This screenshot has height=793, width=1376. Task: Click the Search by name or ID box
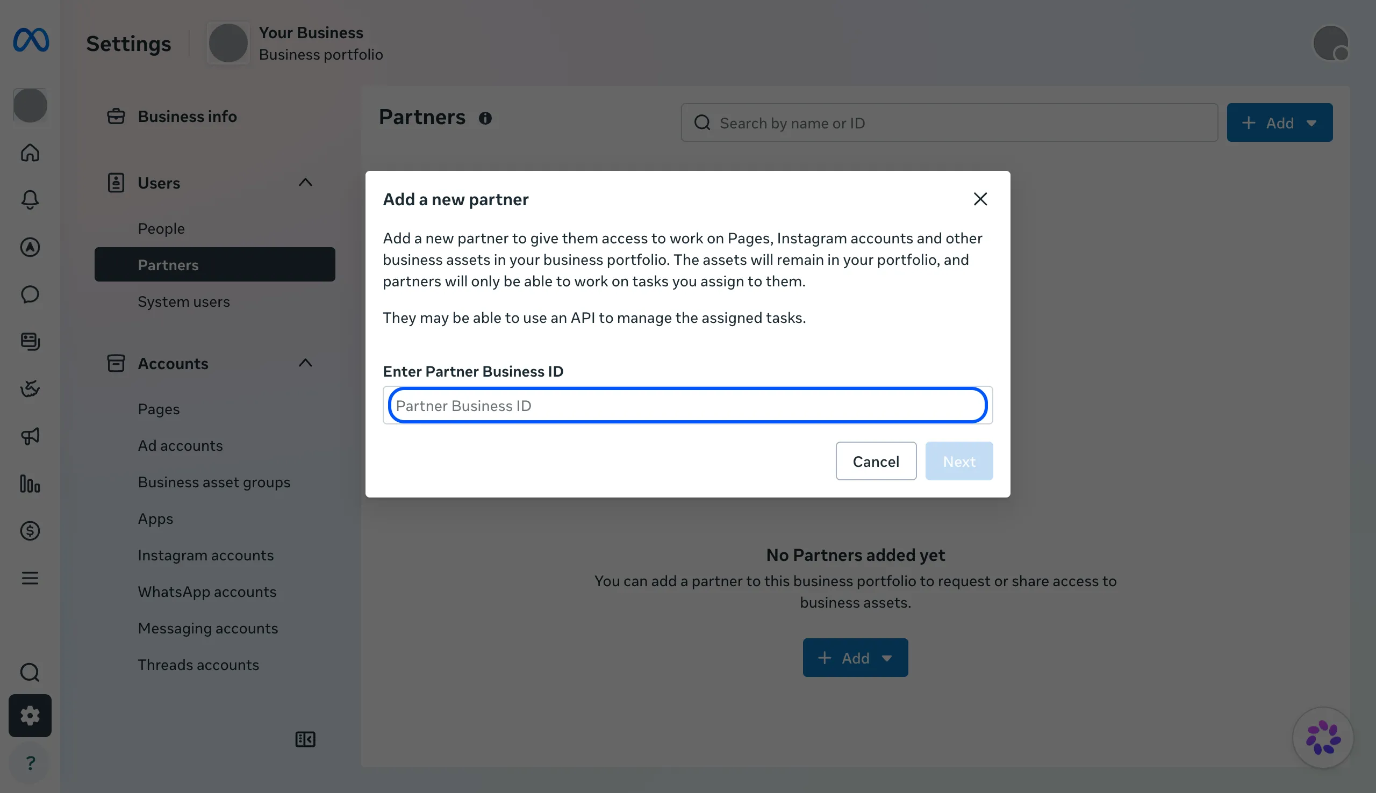949,123
